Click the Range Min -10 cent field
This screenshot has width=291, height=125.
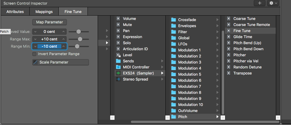tap(49, 46)
